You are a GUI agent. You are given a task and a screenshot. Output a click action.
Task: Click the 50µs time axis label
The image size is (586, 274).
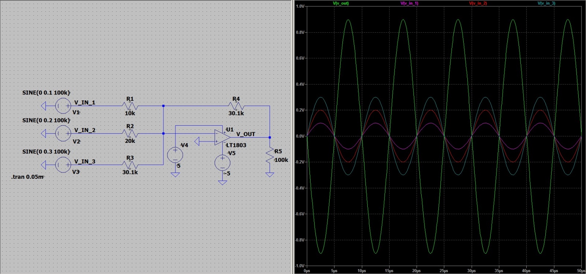[x=581, y=271]
